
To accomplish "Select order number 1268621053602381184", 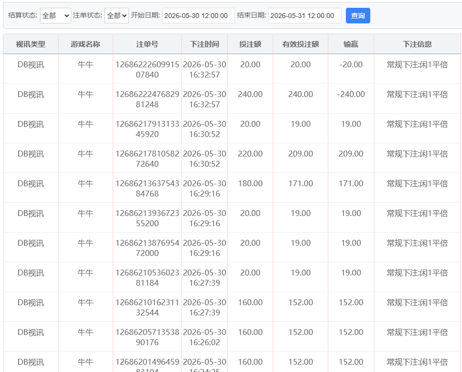I will [147, 278].
